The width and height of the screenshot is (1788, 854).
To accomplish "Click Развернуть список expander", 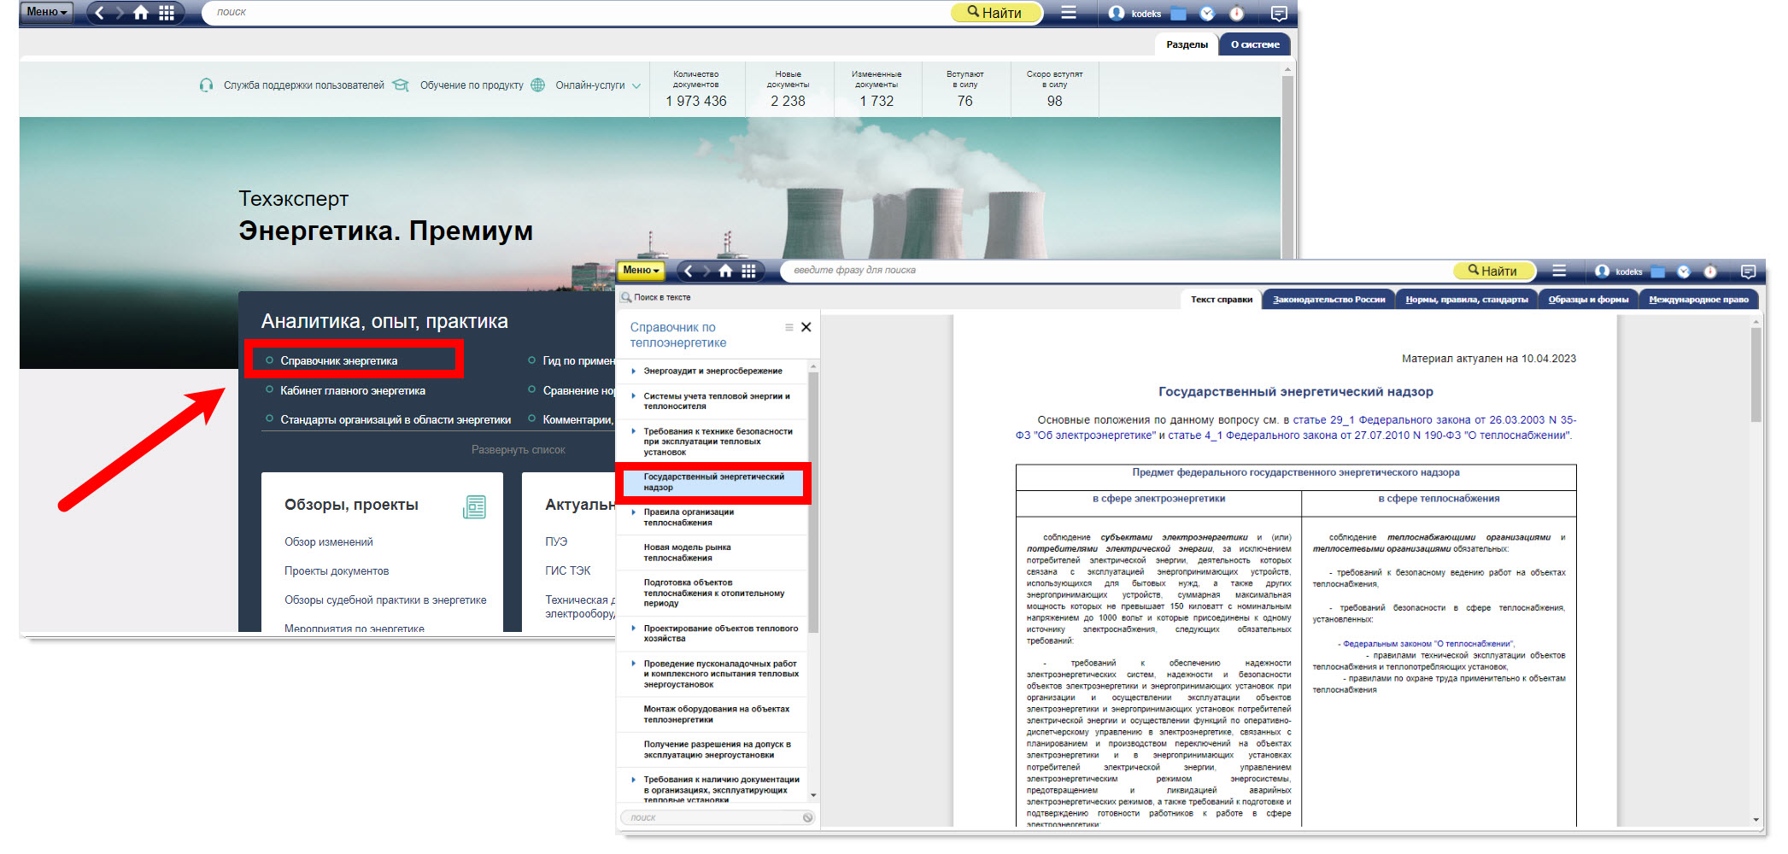I will click(518, 450).
